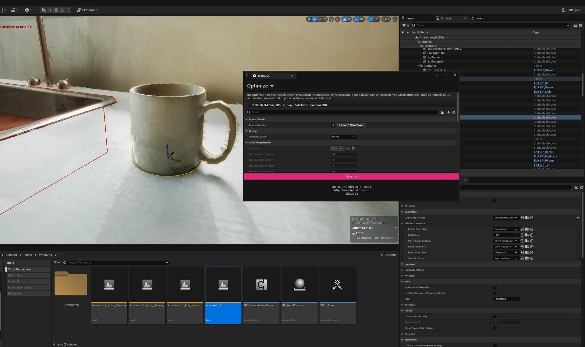Click the pink Execute button
The width and height of the screenshot is (585, 347).
[x=351, y=177]
